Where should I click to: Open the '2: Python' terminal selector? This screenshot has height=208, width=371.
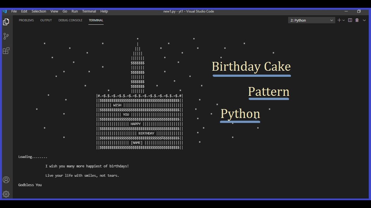312,20
